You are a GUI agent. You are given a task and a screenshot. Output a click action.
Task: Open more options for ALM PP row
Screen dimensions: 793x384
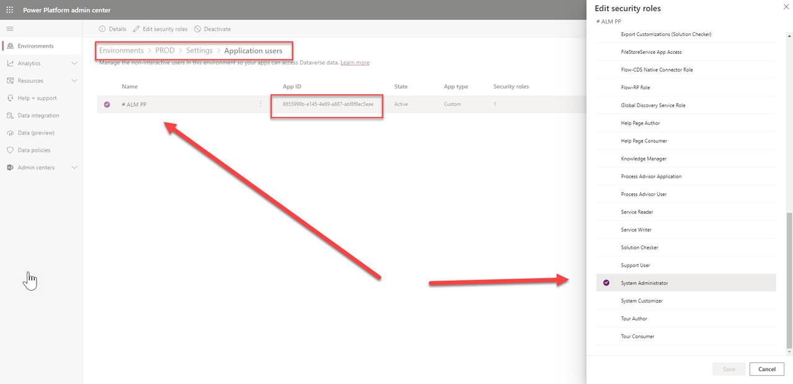coord(260,105)
